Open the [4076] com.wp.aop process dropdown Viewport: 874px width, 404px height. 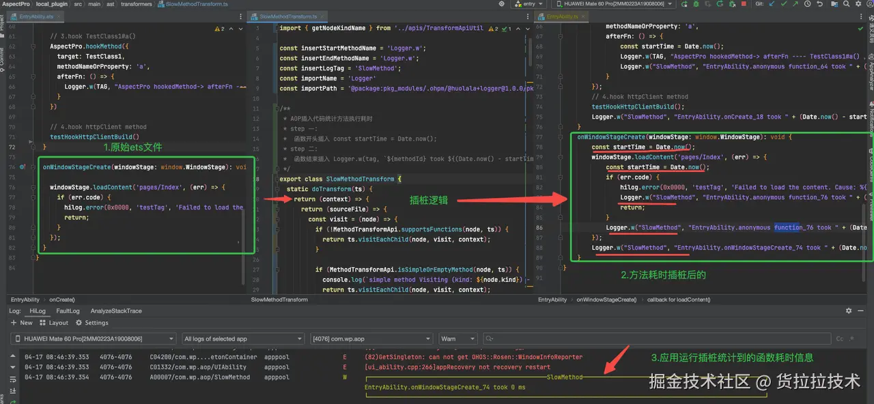click(x=371, y=338)
